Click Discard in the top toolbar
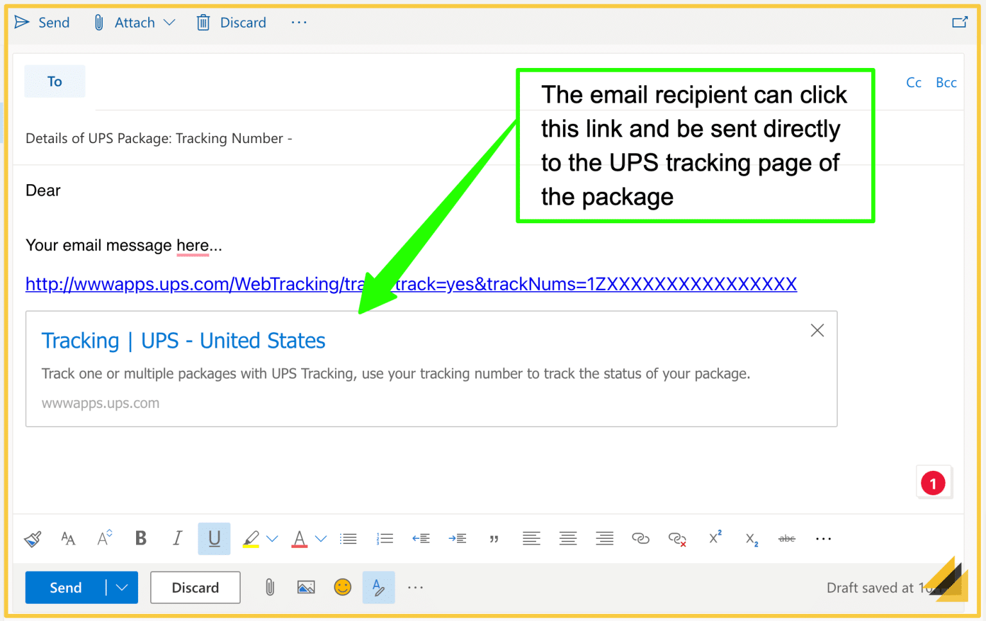986x621 pixels. point(231,22)
